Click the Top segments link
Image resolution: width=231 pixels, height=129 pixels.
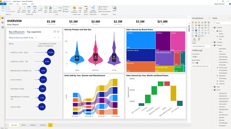(x=34, y=32)
